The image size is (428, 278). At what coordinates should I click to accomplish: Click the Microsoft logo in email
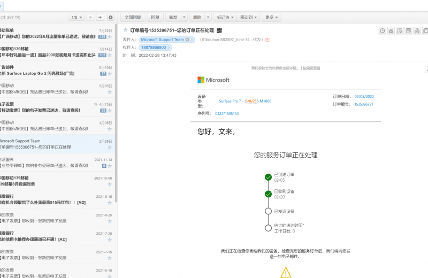[x=213, y=80]
